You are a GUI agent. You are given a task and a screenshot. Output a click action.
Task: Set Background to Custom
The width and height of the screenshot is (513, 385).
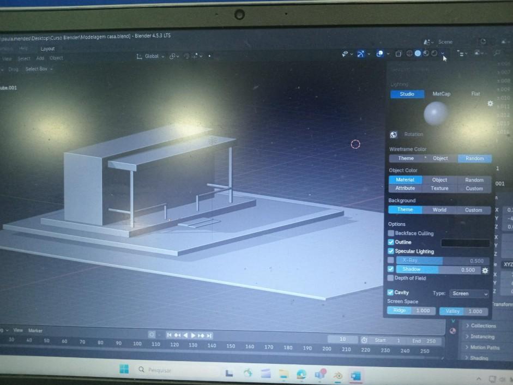point(473,210)
